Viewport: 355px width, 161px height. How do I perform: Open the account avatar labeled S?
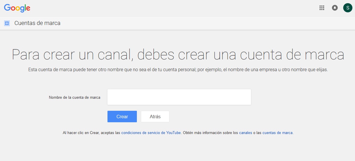pos(348,8)
